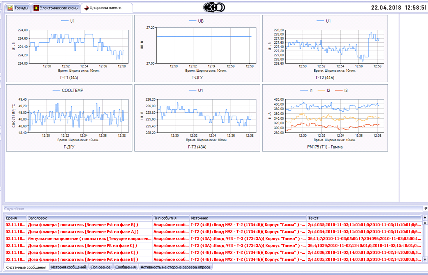The image size is (428, 275).
Task: Click the orange I2 legend swatch
Action: point(322,90)
